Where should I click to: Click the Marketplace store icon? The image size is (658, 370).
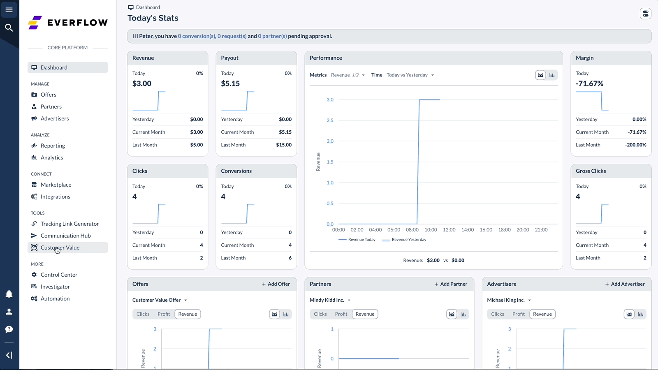coord(34,185)
